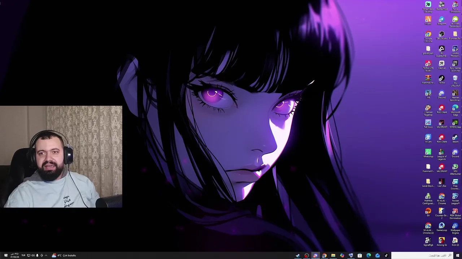The height and width of the screenshot is (259, 462).
Task: Open the Streamlabs Desktop shortcut
Action: coord(428,7)
